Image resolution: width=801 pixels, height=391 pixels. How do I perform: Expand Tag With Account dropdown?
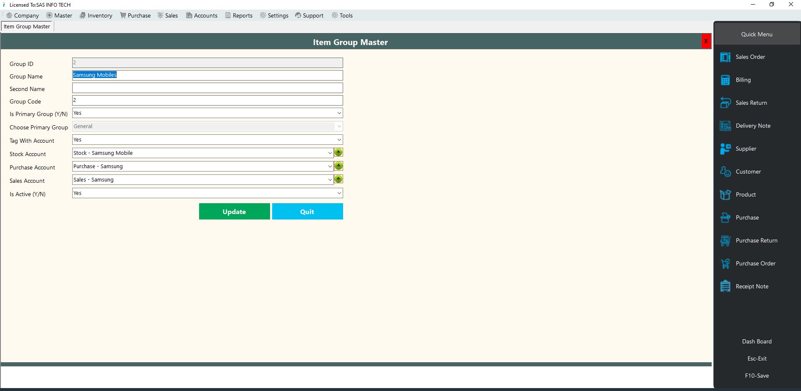coord(339,140)
